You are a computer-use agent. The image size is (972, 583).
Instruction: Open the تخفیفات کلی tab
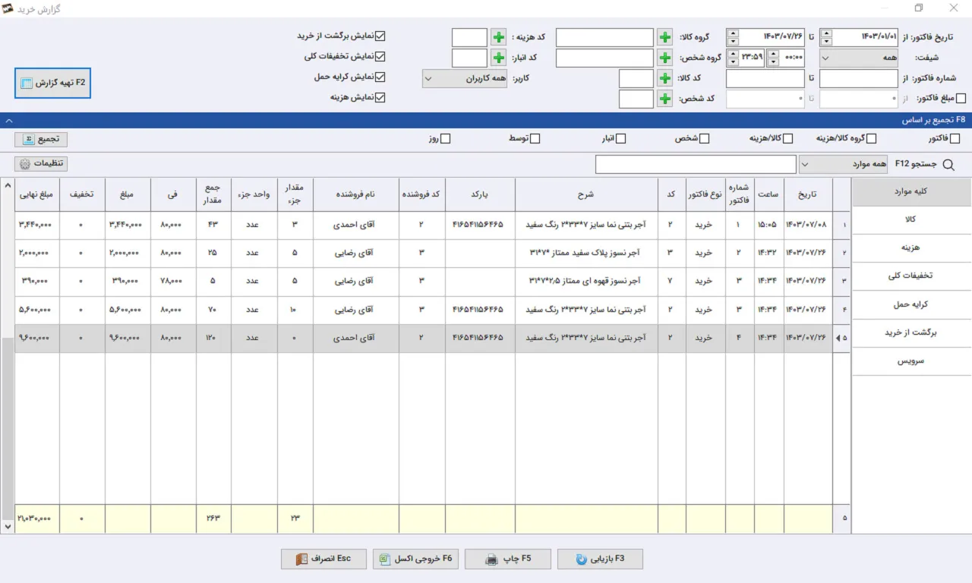click(912, 276)
